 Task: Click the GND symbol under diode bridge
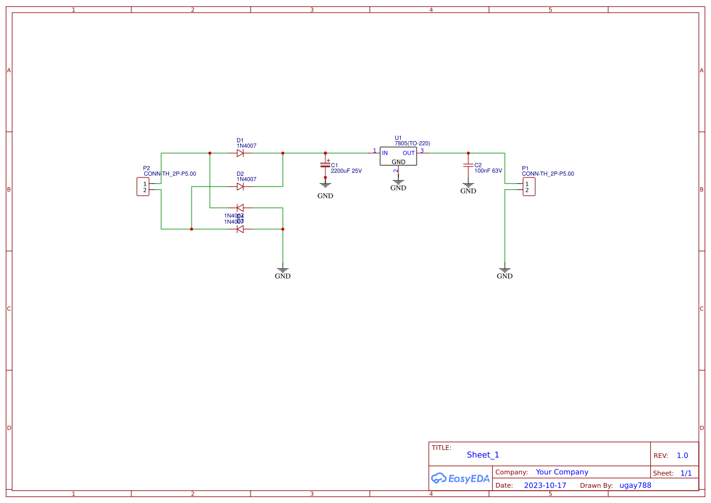point(282,269)
